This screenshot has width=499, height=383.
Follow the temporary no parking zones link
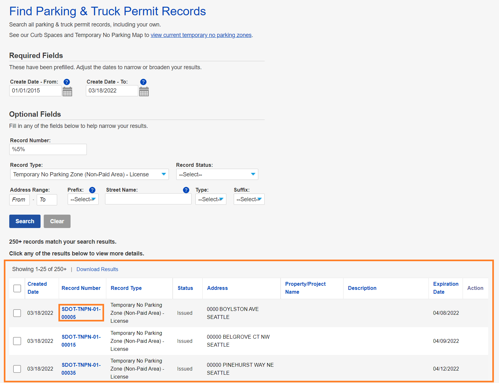click(x=201, y=35)
